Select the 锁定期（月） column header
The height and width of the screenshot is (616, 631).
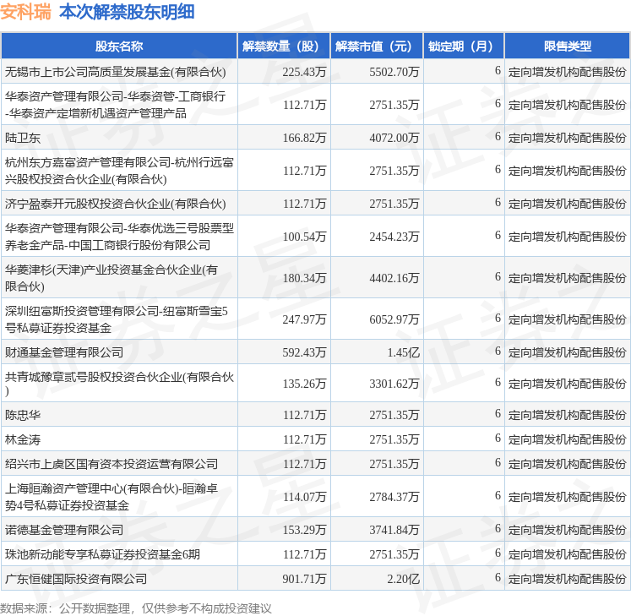(463, 46)
